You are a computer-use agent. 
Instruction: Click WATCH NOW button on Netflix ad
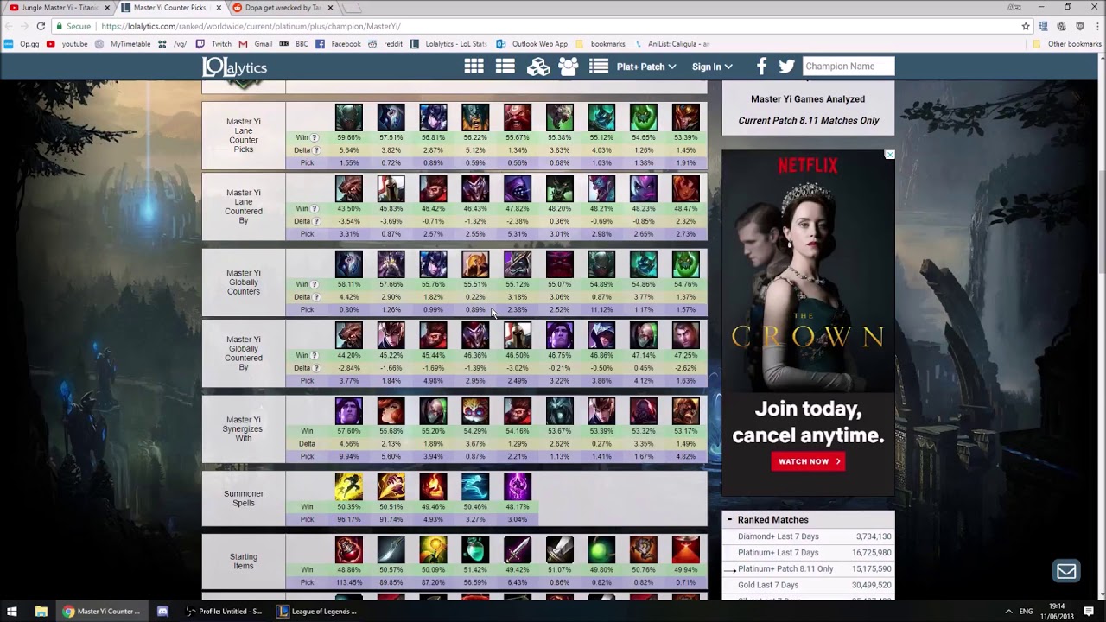pos(808,461)
